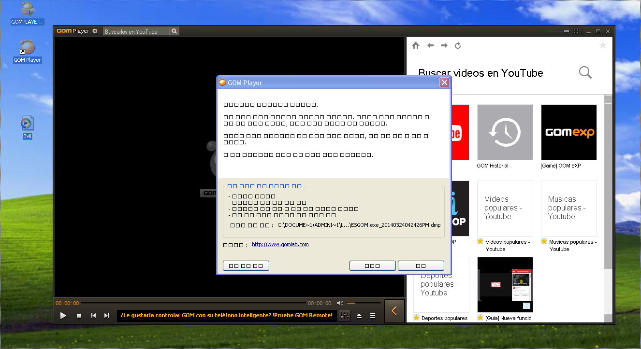Close the GOM Player error dialog
The height and width of the screenshot is (349, 641).
(444, 83)
